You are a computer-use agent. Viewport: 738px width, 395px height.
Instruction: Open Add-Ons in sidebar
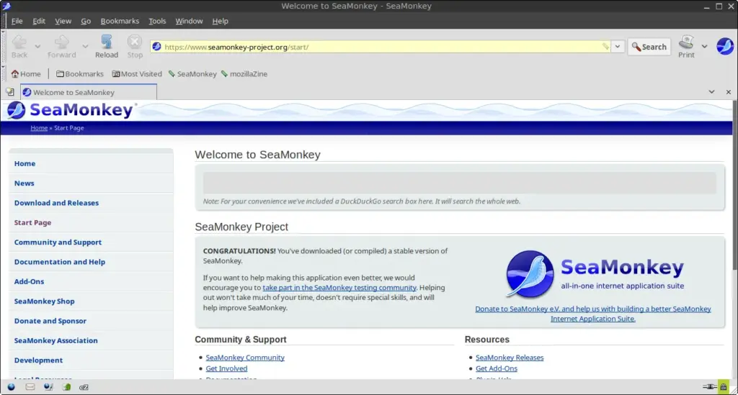tap(29, 282)
